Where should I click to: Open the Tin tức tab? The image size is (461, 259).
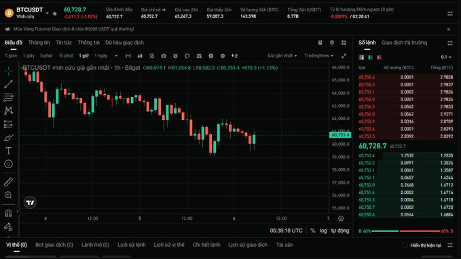point(64,43)
